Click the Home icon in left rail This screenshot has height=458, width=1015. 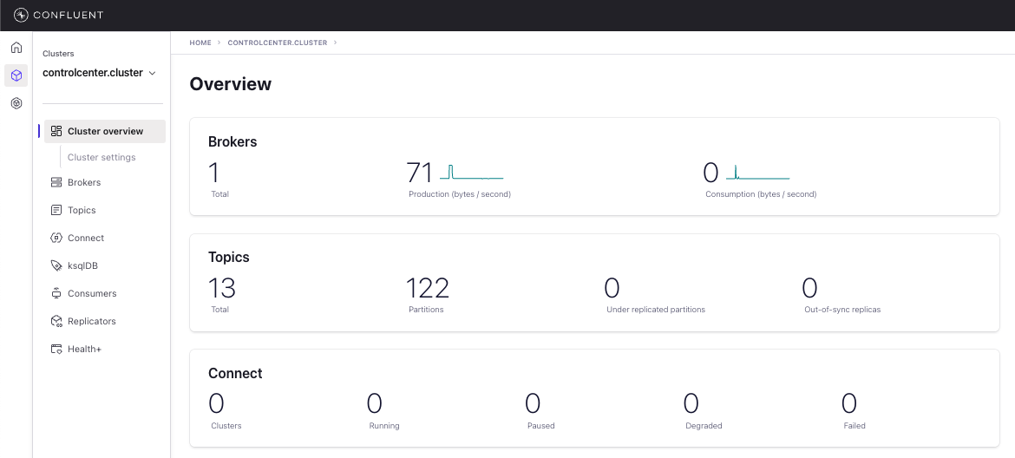[16, 48]
